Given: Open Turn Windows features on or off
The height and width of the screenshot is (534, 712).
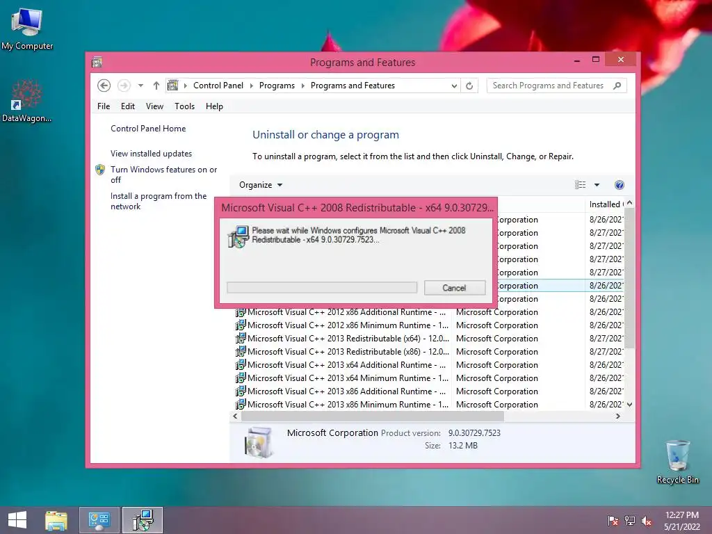Looking at the screenshot, I should coord(164,175).
